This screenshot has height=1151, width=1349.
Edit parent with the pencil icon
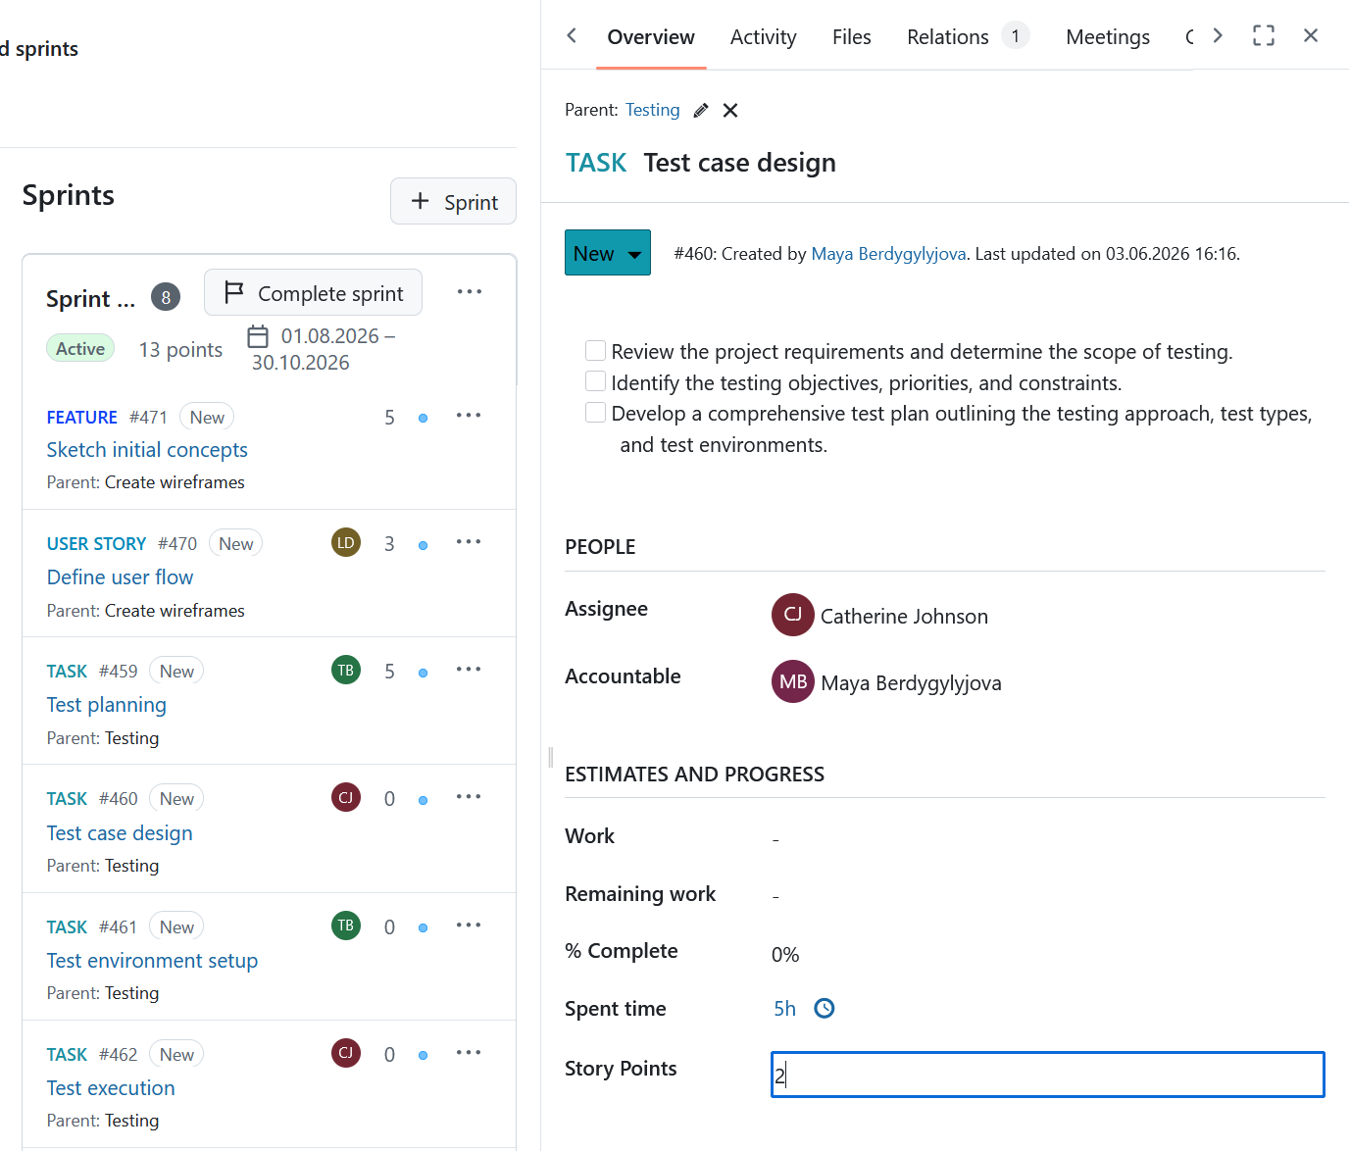coord(701,111)
